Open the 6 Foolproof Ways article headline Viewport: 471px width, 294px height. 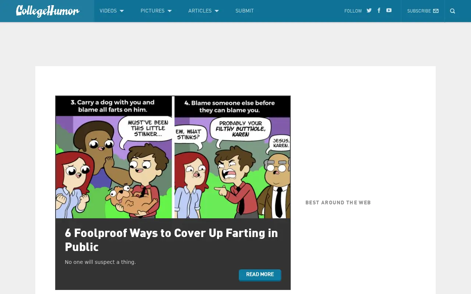coord(171,240)
